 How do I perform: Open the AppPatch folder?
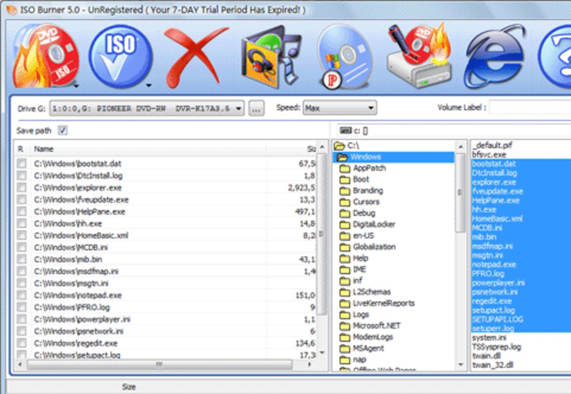(363, 168)
